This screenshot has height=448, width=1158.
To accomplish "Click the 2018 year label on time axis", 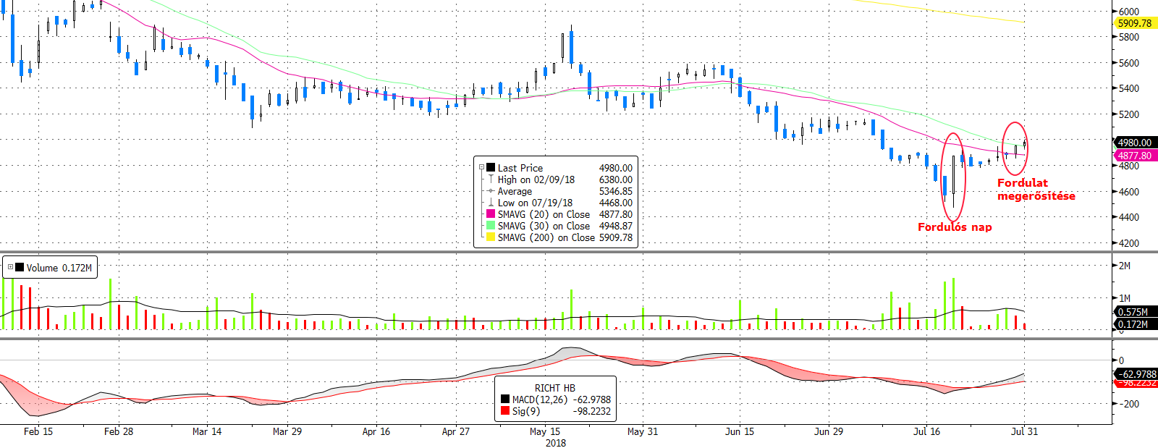I will tap(556, 443).
